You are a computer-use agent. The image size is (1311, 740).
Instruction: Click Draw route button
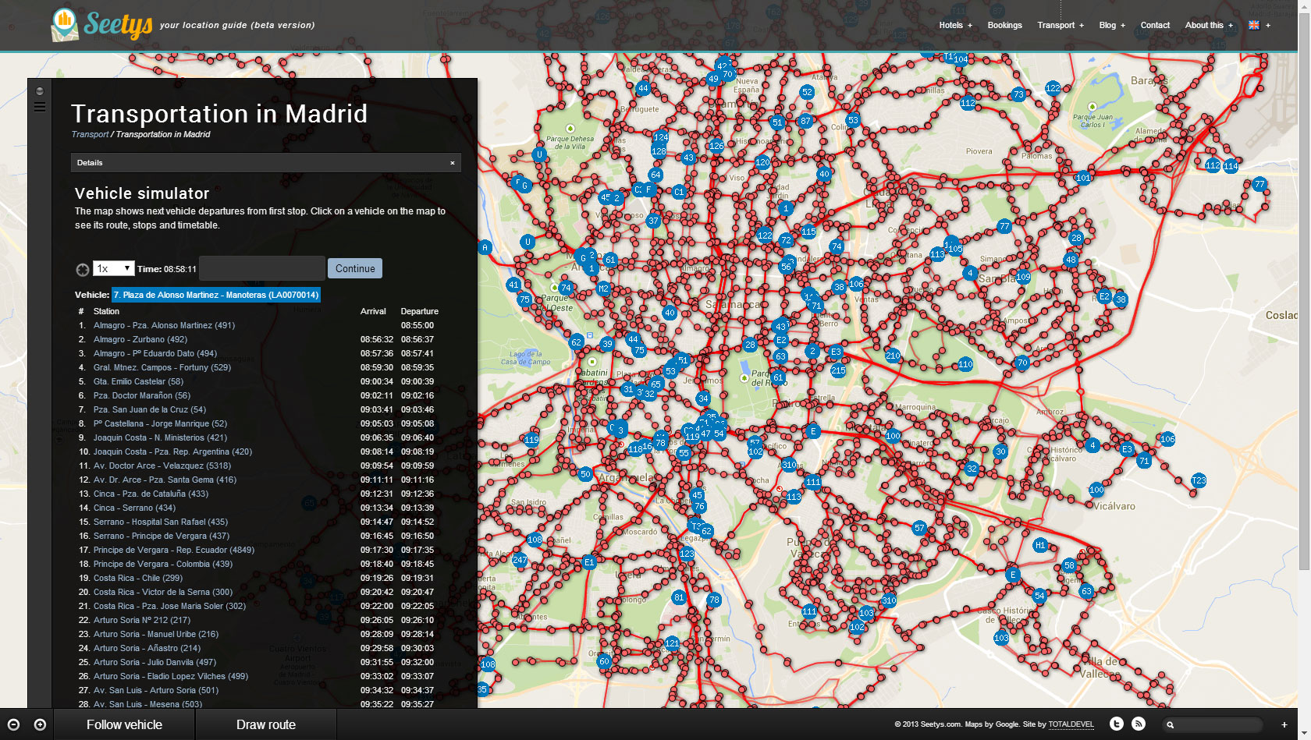point(266,724)
